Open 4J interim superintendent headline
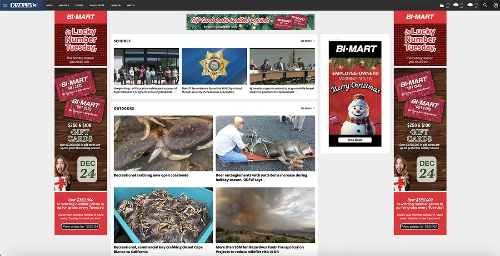The image size is (500, 256). [x=281, y=90]
